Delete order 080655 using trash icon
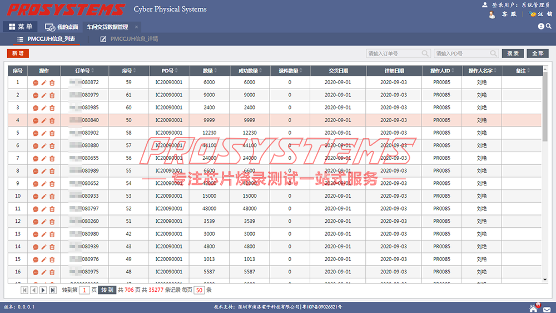This screenshot has width=556, height=313. [52, 159]
